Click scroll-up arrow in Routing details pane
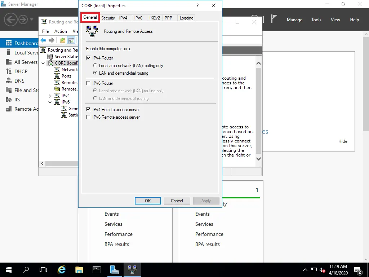 tap(258, 63)
